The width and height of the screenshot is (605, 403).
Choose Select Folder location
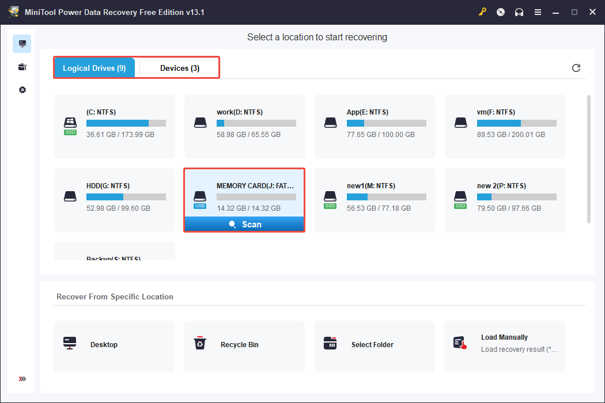pyautogui.click(x=375, y=347)
